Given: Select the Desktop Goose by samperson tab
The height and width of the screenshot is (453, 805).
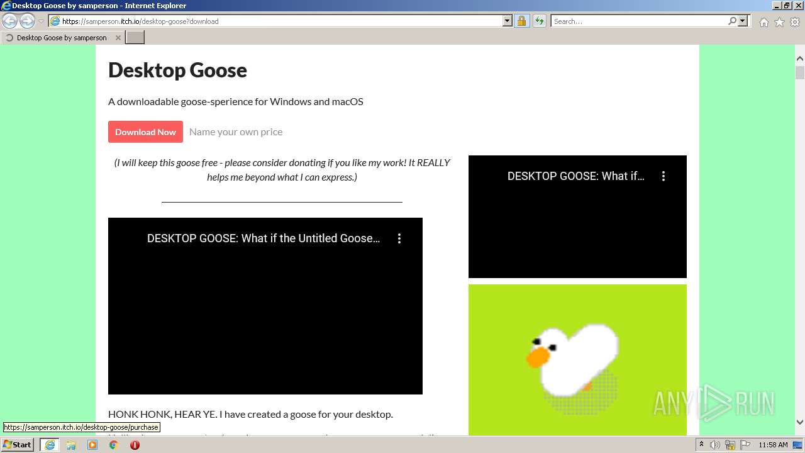Looking at the screenshot, I should (62, 38).
